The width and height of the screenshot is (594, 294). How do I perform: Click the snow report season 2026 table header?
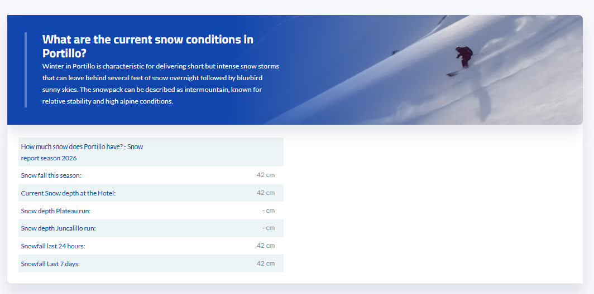(151, 153)
